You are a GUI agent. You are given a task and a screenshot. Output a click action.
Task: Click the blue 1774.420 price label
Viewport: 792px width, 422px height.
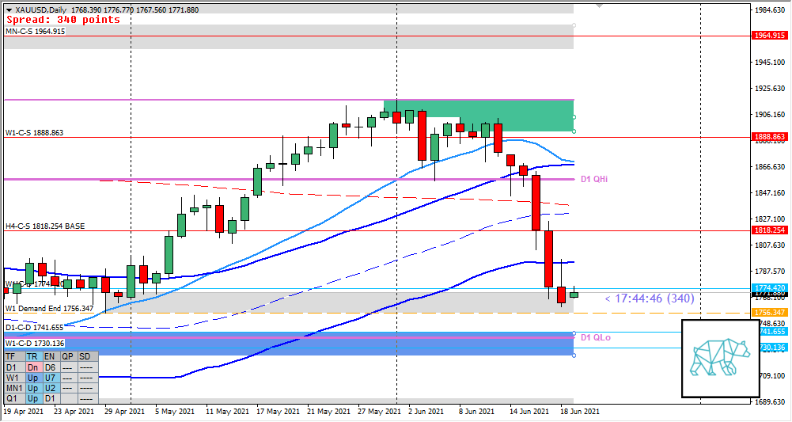(x=768, y=288)
